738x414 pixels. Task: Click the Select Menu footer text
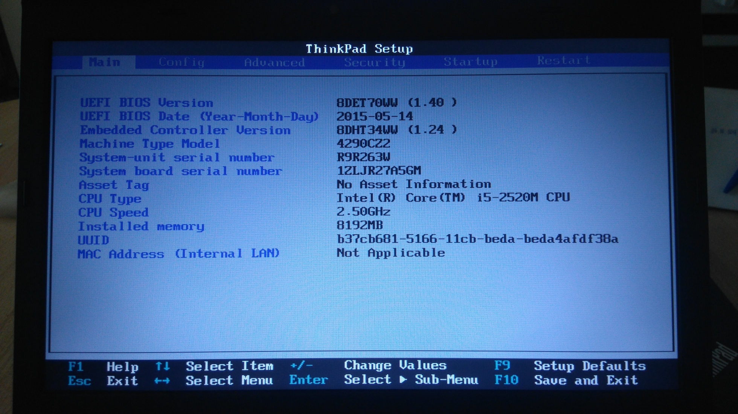pos(229,381)
